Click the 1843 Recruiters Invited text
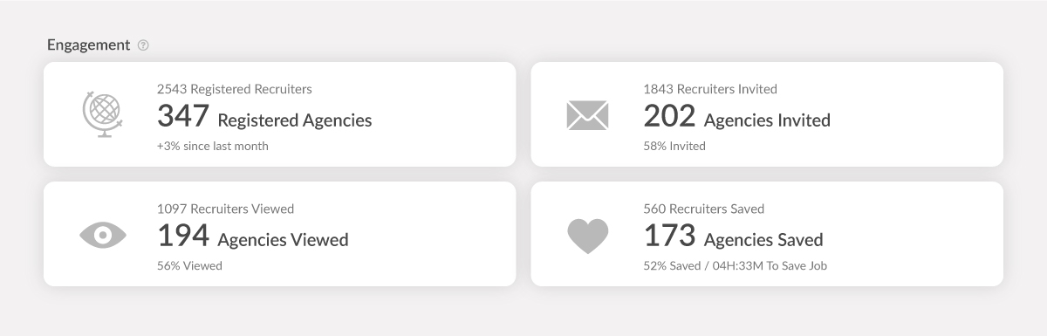Image resolution: width=1047 pixels, height=336 pixels. pos(710,89)
